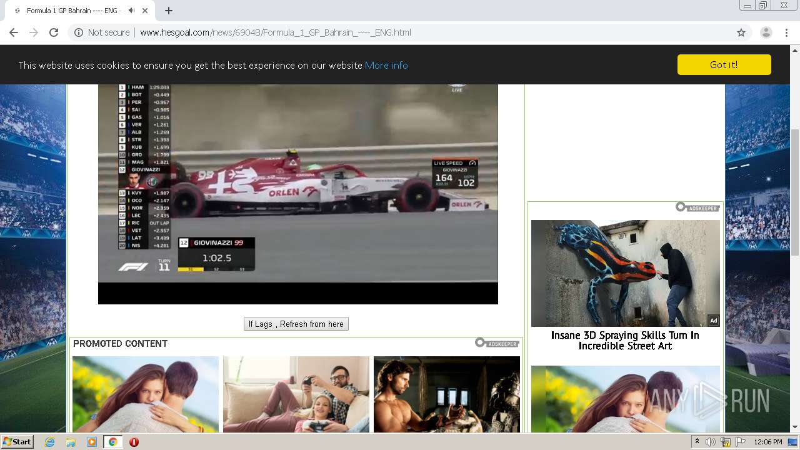Open the Not secure site info
The image size is (800, 450).
[x=102, y=32]
